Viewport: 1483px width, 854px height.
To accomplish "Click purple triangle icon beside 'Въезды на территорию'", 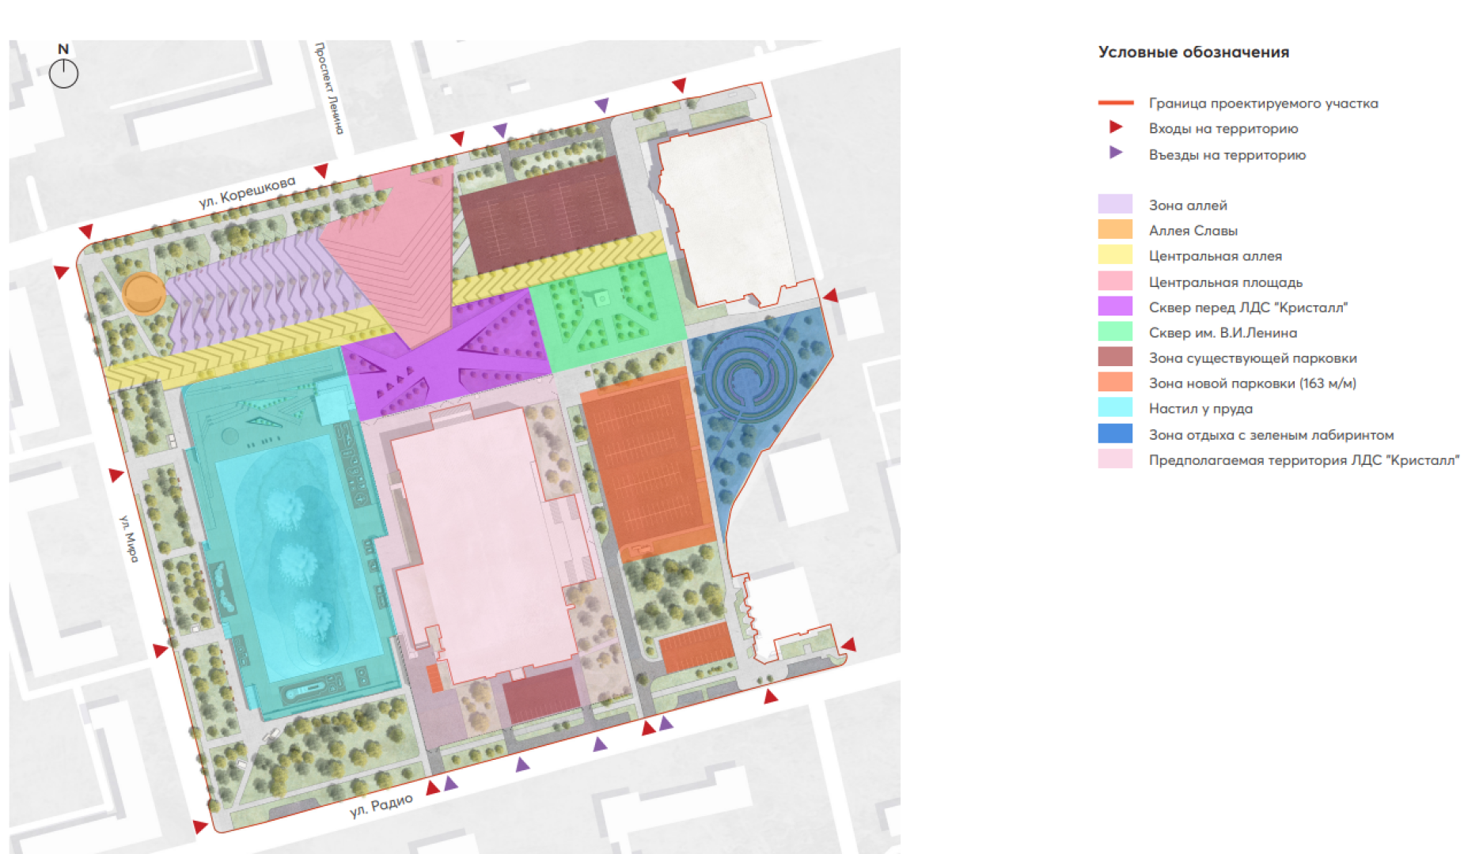I will click(1116, 153).
